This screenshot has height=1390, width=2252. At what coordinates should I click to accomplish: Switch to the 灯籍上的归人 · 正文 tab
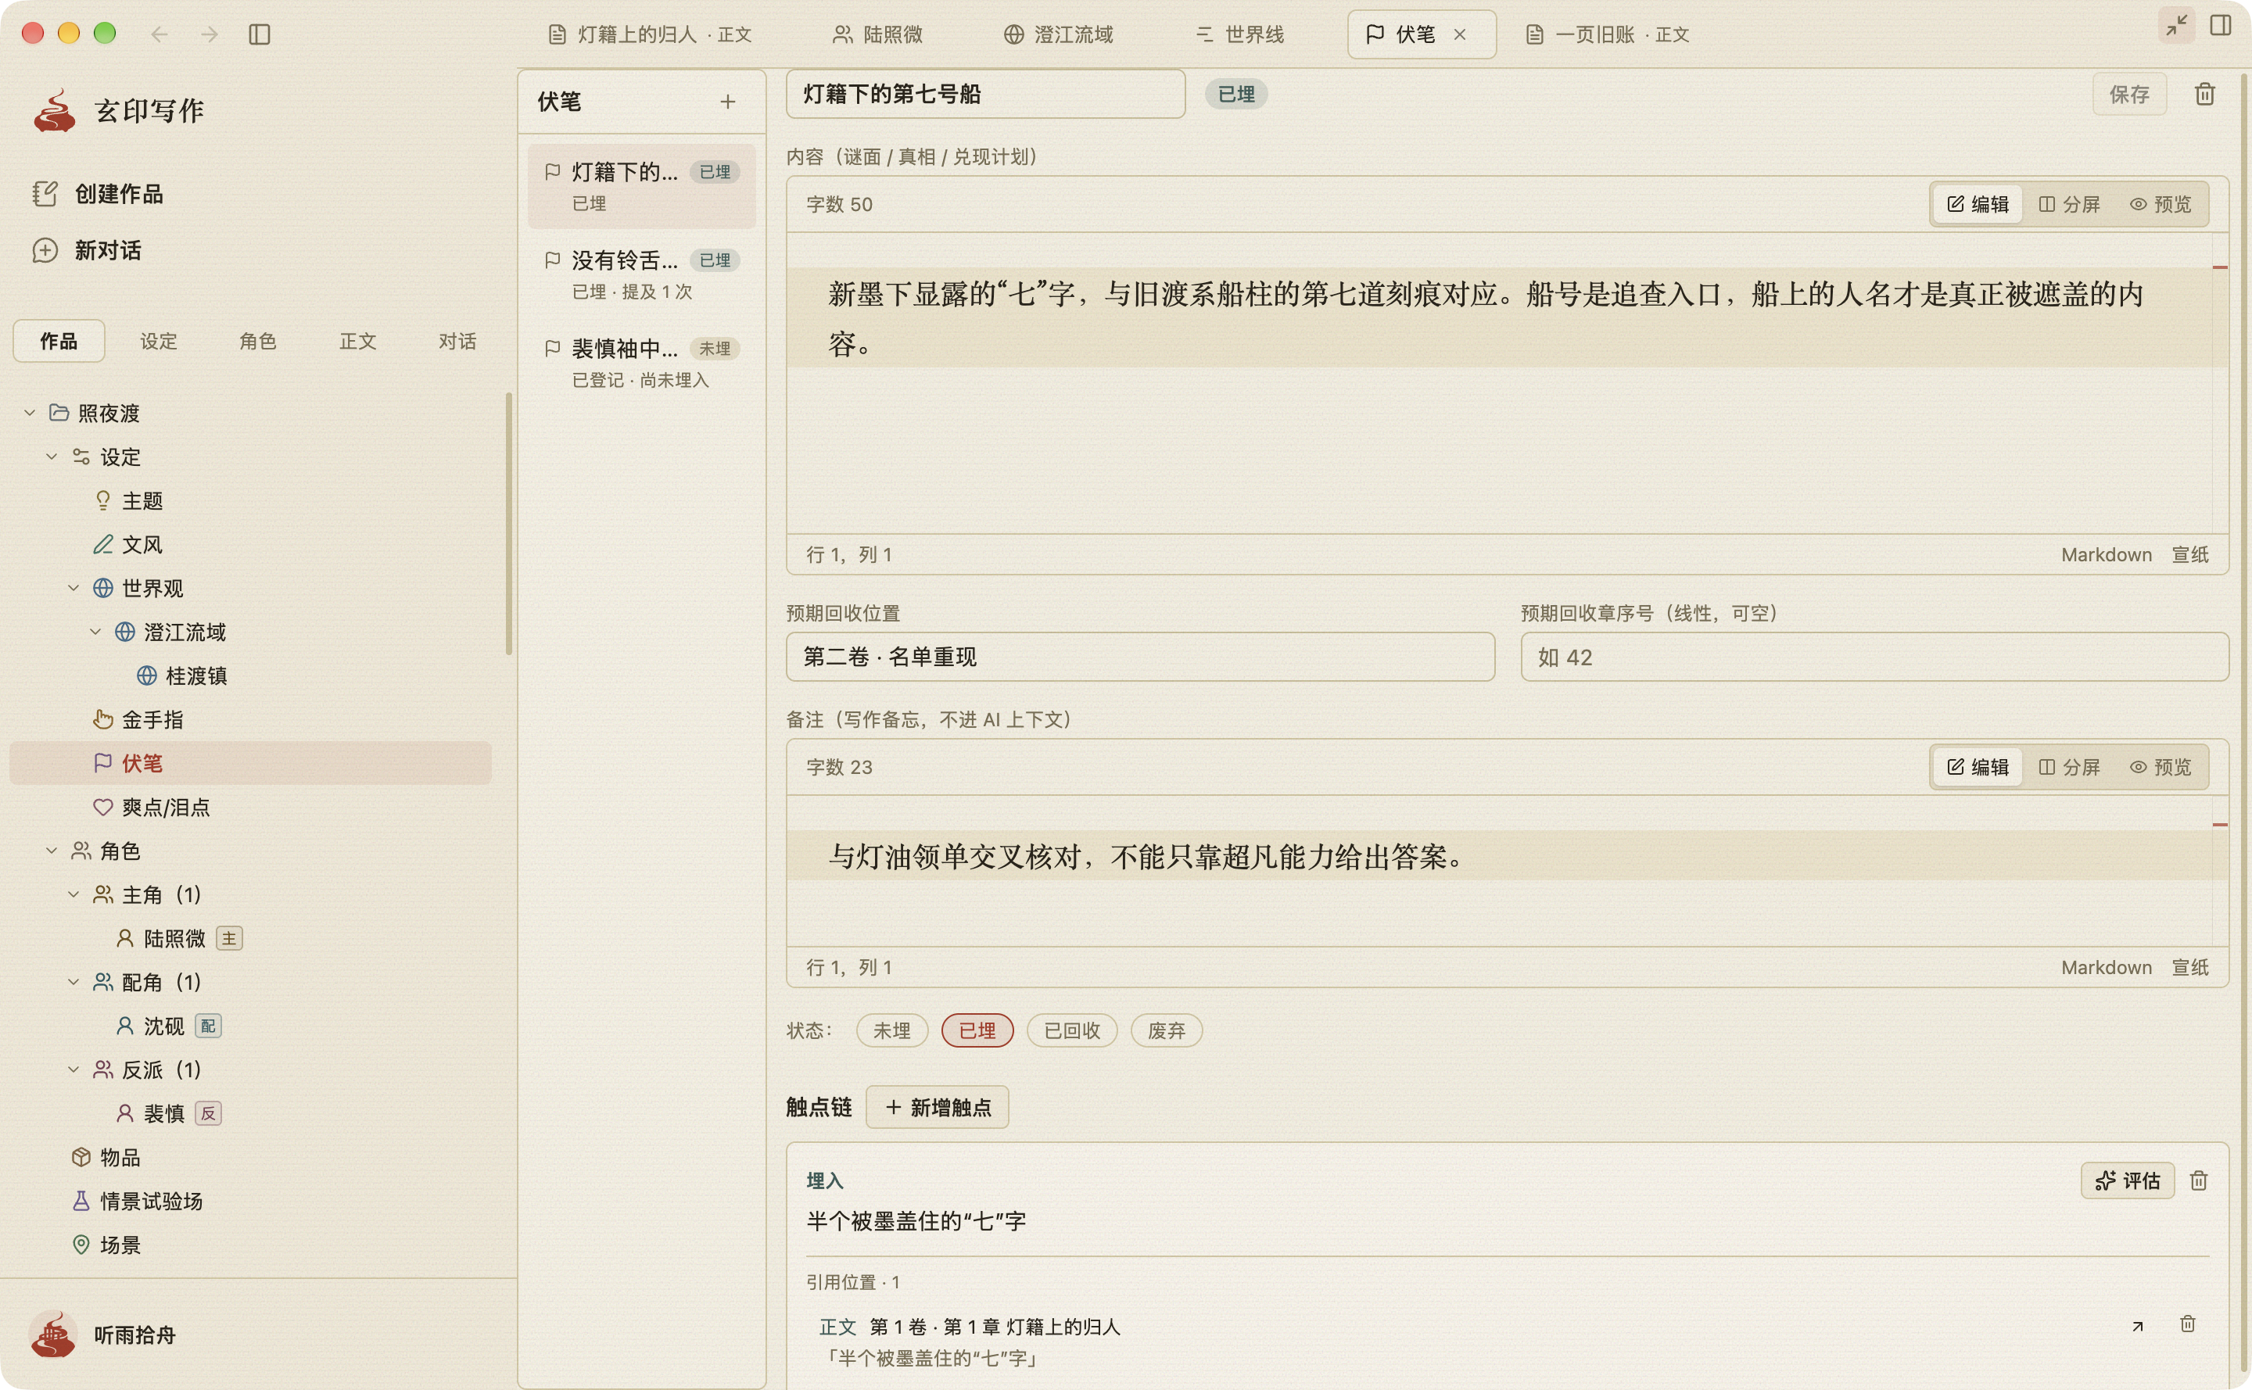click(649, 34)
